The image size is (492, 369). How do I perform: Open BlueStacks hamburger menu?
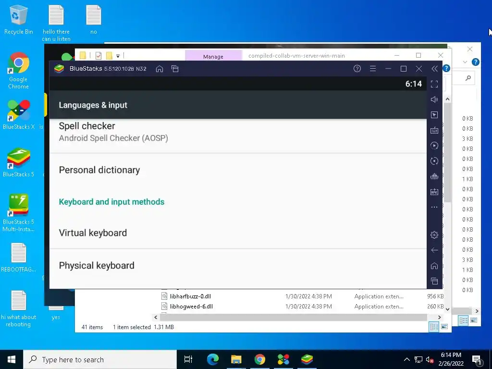pos(373,69)
